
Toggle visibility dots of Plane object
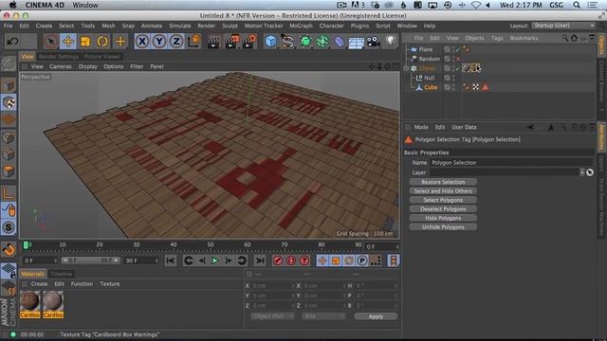tap(453, 49)
